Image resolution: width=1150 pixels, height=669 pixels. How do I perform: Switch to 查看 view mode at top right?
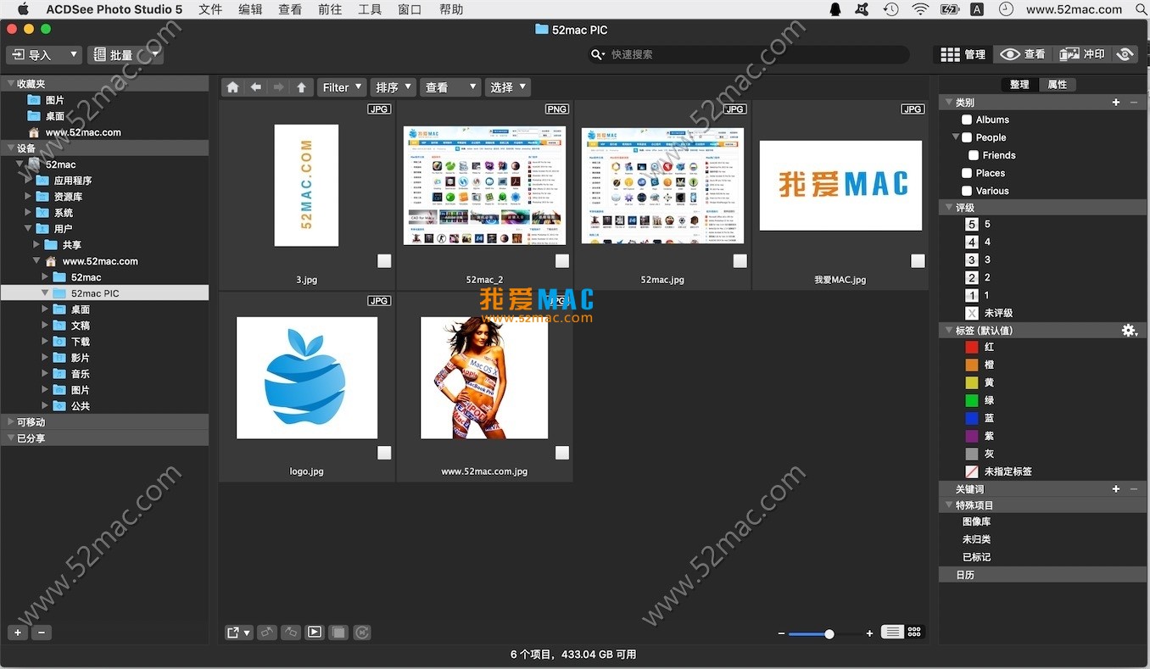(1022, 54)
